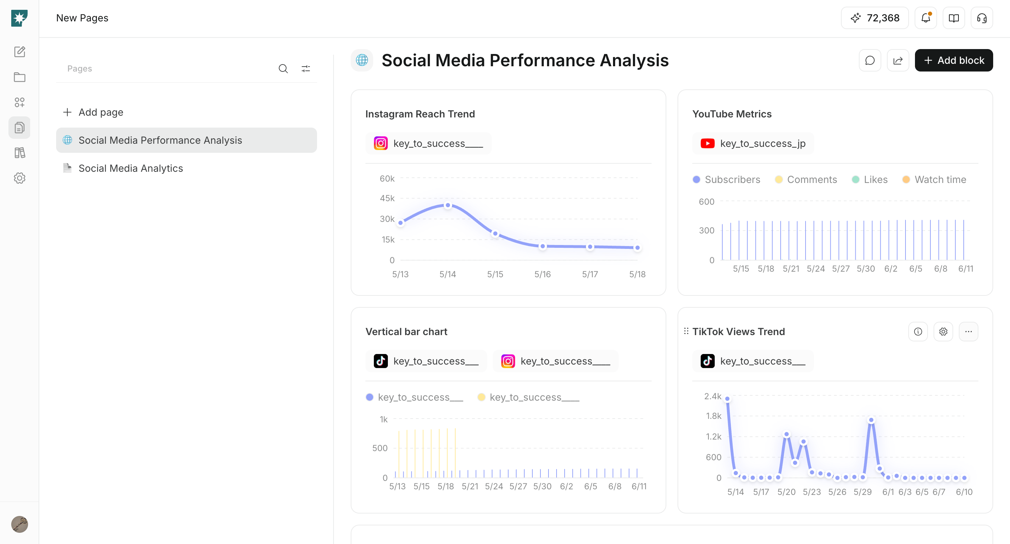
Task: Click the 2.4k peak point in TikTok Views chart
Action: point(727,399)
